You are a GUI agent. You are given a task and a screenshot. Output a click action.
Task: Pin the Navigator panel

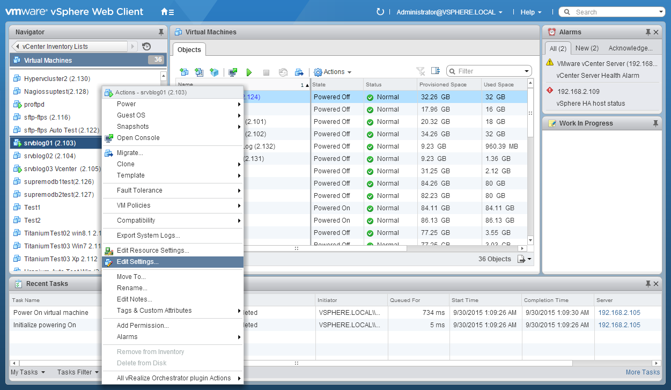click(x=161, y=32)
